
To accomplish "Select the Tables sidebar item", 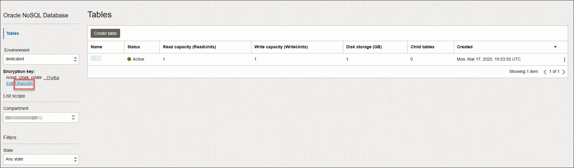I will [13, 33].
